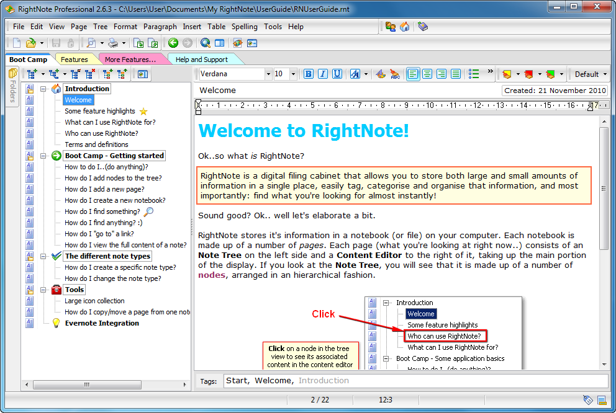
Task: Collapse Boot Camp - Getting started node
Action: coord(43,156)
